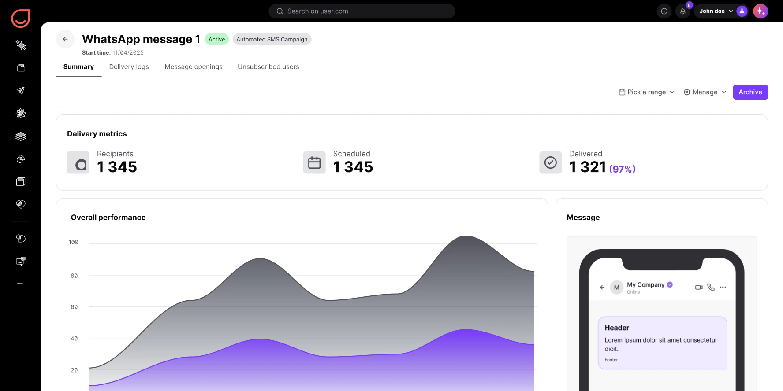Open the stacked layers sidebar icon
The image size is (783, 391).
click(x=21, y=136)
